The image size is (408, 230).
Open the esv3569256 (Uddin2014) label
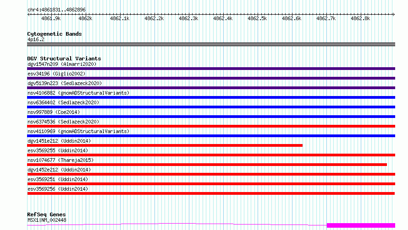click(x=58, y=189)
